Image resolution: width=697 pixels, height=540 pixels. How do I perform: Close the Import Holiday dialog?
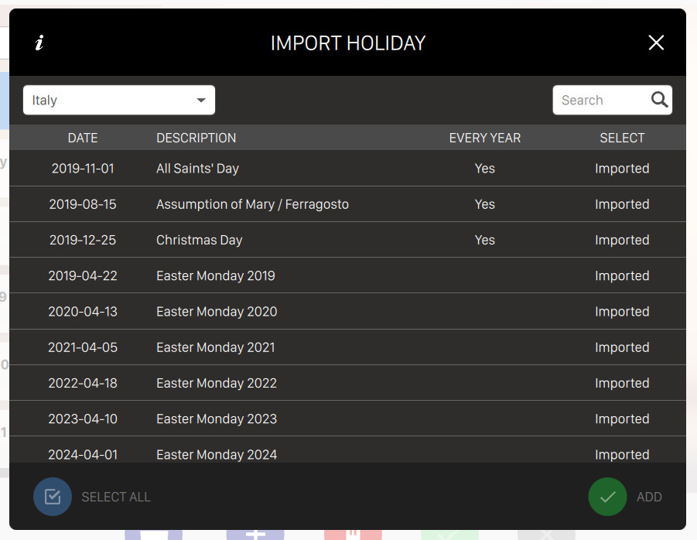pos(656,43)
